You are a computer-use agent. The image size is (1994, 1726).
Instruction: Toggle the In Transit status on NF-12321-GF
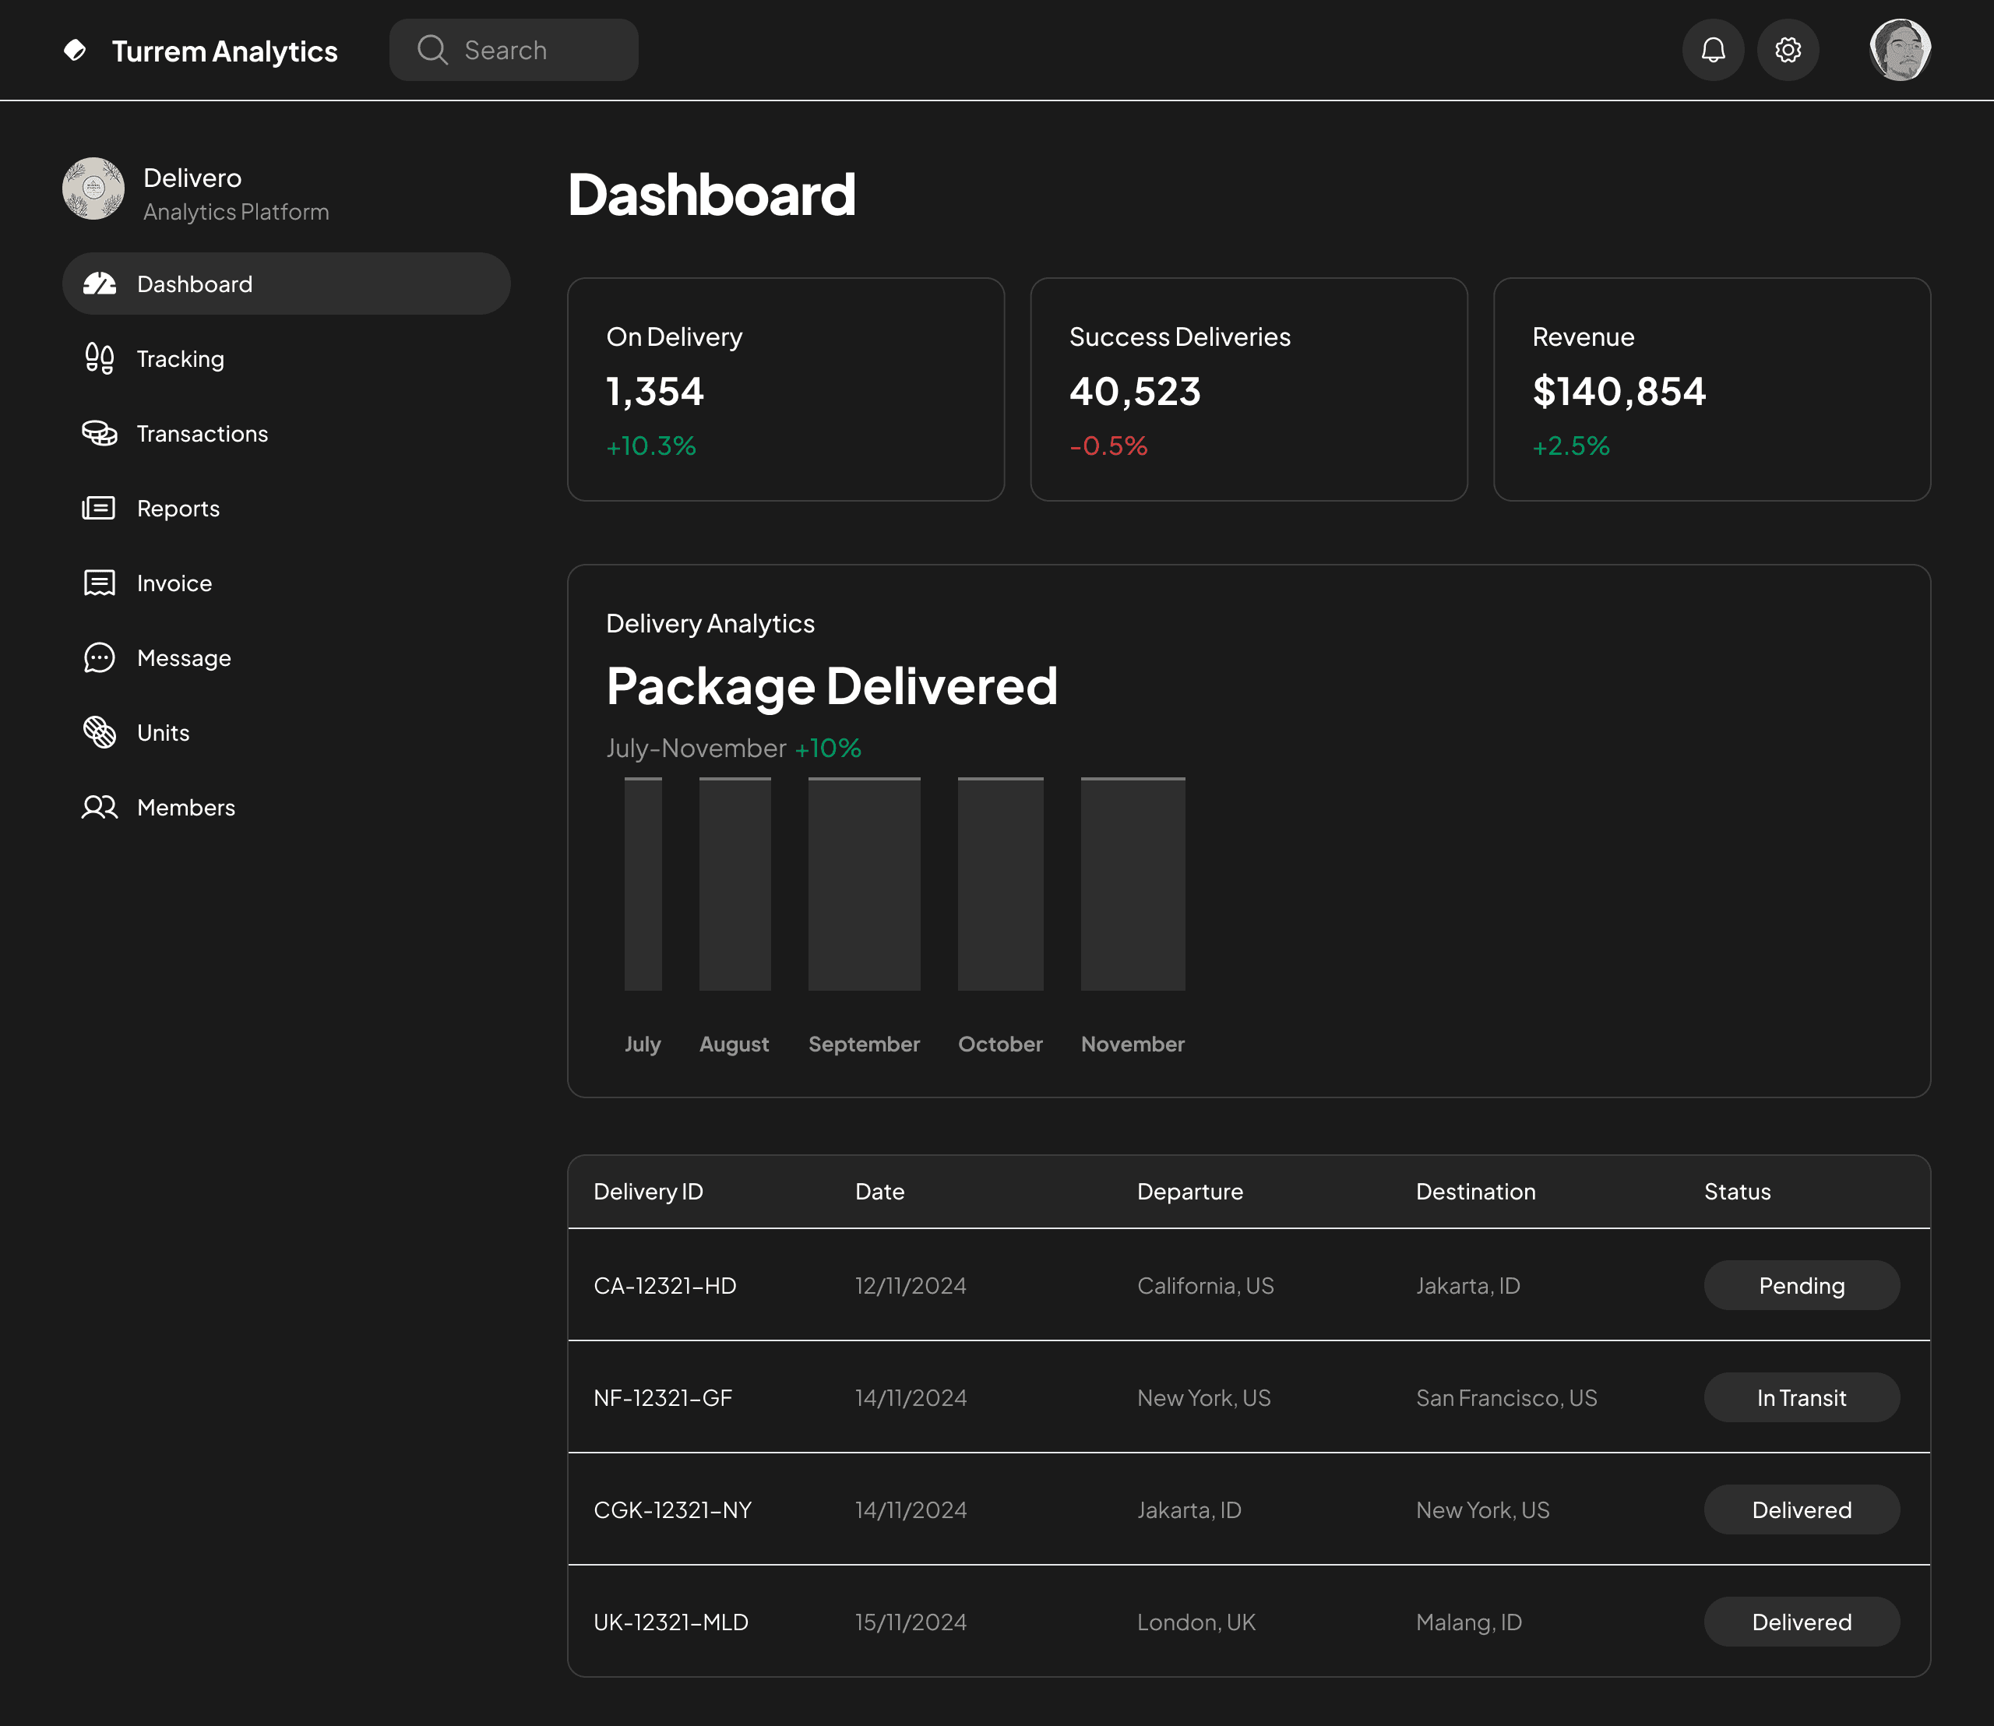(x=1800, y=1397)
